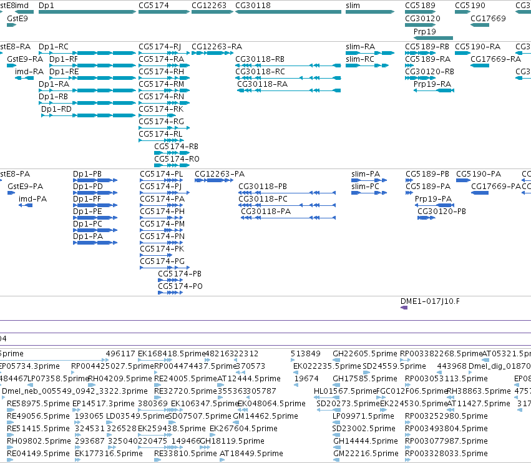The width and height of the screenshot is (531, 463).
Task: Select protein CG30120-PB
Action: coord(426,218)
